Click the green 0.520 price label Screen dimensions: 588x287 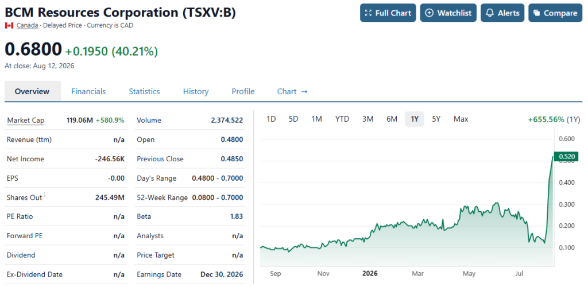click(x=566, y=157)
